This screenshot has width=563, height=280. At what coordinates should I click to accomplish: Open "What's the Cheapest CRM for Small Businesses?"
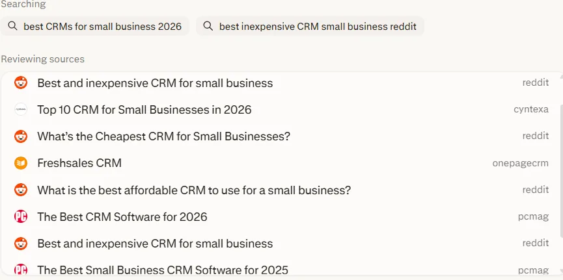pos(163,136)
